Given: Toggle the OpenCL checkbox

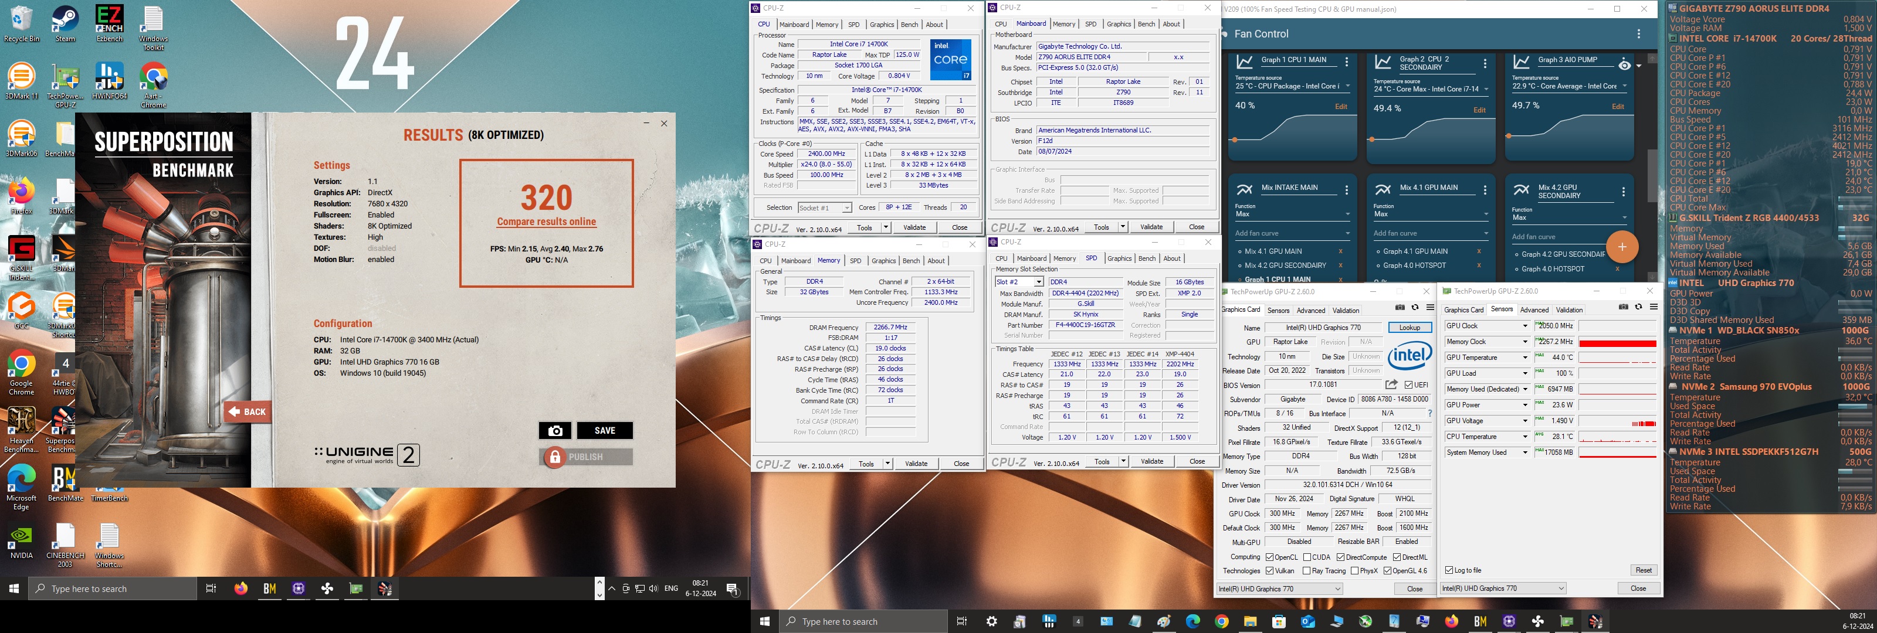Looking at the screenshot, I should tap(1270, 557).
